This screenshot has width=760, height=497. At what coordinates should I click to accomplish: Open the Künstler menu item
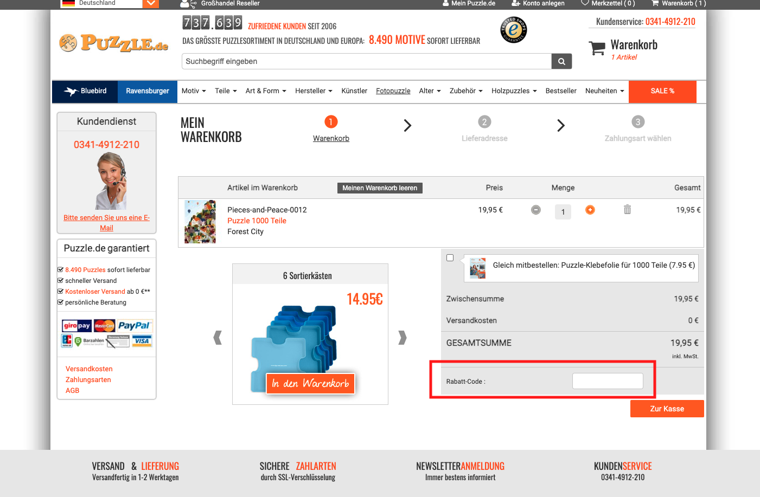(354, 91)
